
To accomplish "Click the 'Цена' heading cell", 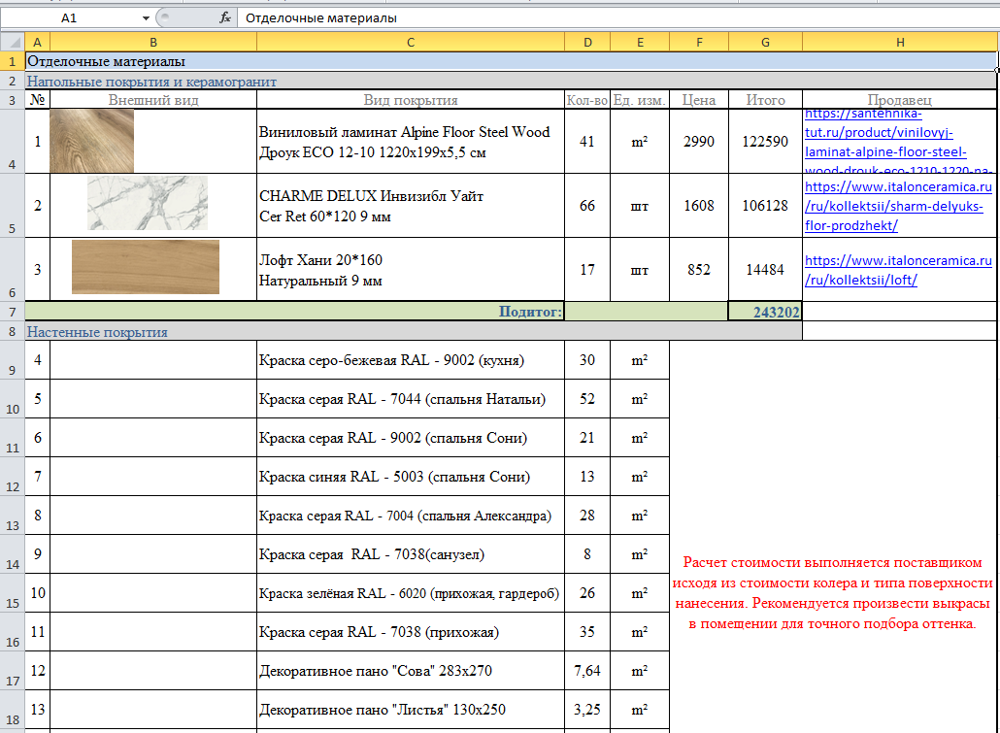I will (x=699, y=100).
